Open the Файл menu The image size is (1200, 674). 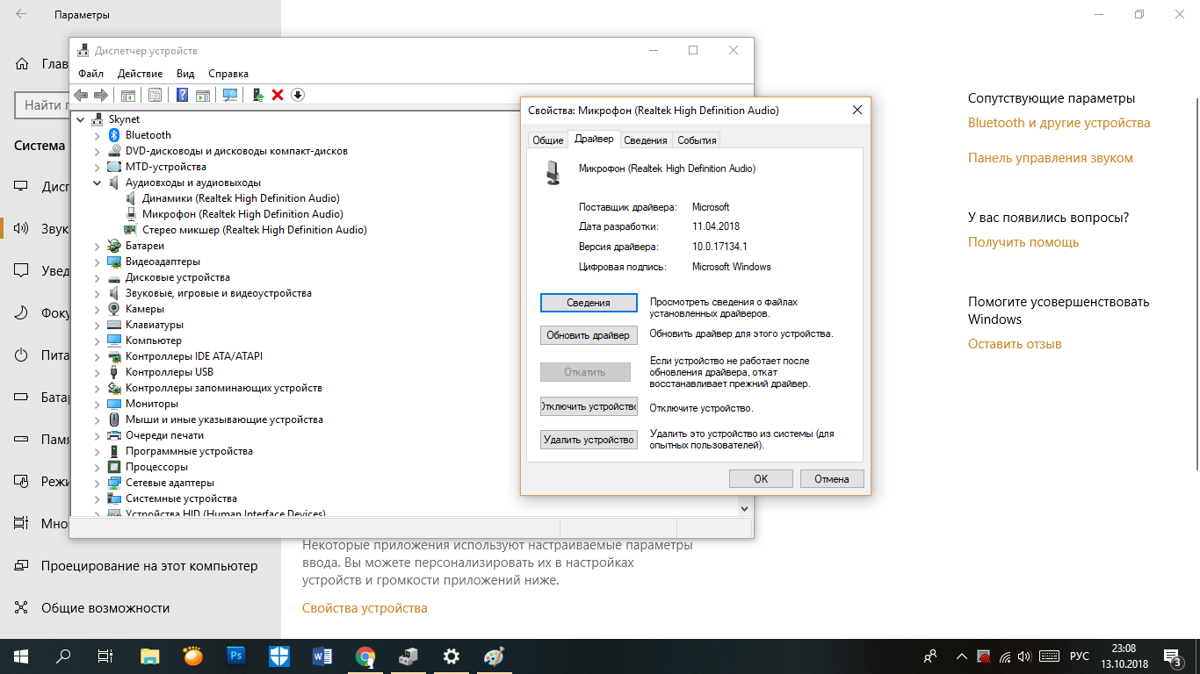[x=90, y=74]
